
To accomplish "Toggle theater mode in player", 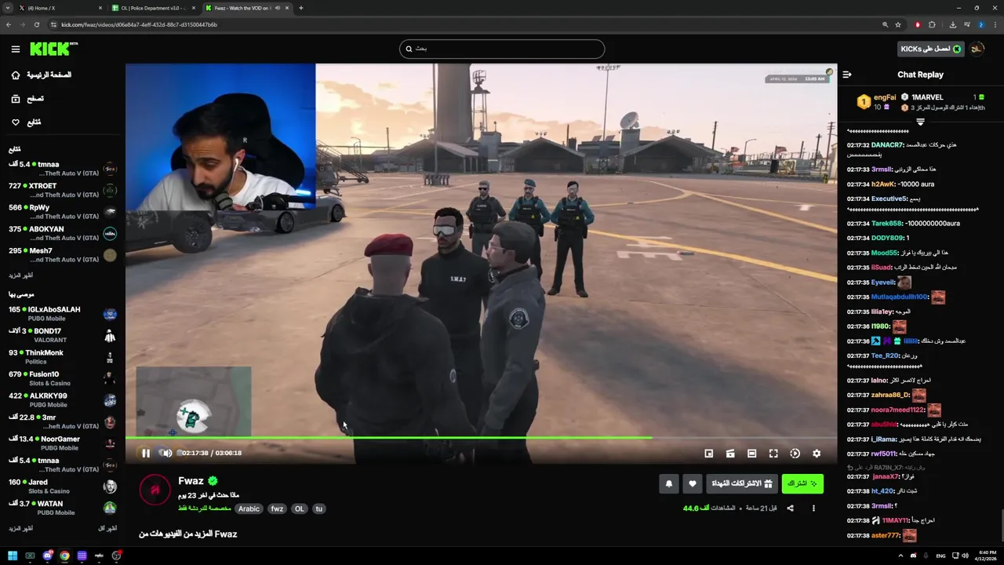I will click(x=751, y=454).
